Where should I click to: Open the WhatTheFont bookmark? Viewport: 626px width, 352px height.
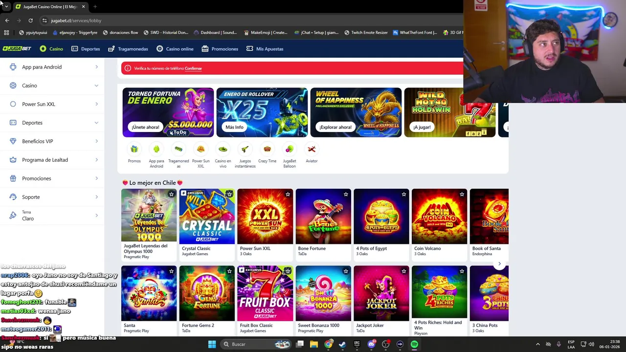tap(415, 33)
